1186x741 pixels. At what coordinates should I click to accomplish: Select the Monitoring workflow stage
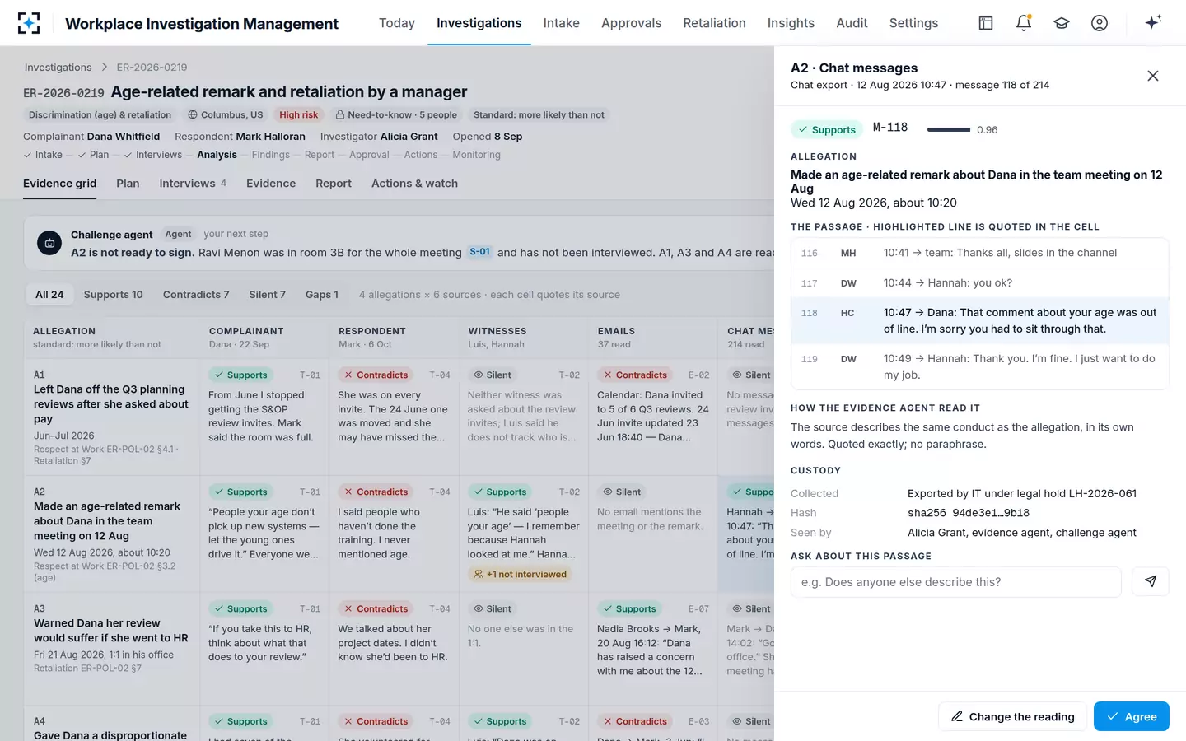(x=476, y=155)
